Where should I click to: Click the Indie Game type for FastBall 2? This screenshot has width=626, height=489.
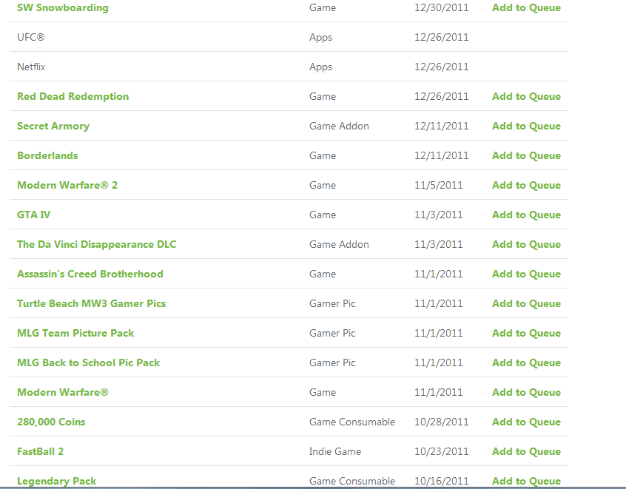pyautogui.click(x=335, y=451)
